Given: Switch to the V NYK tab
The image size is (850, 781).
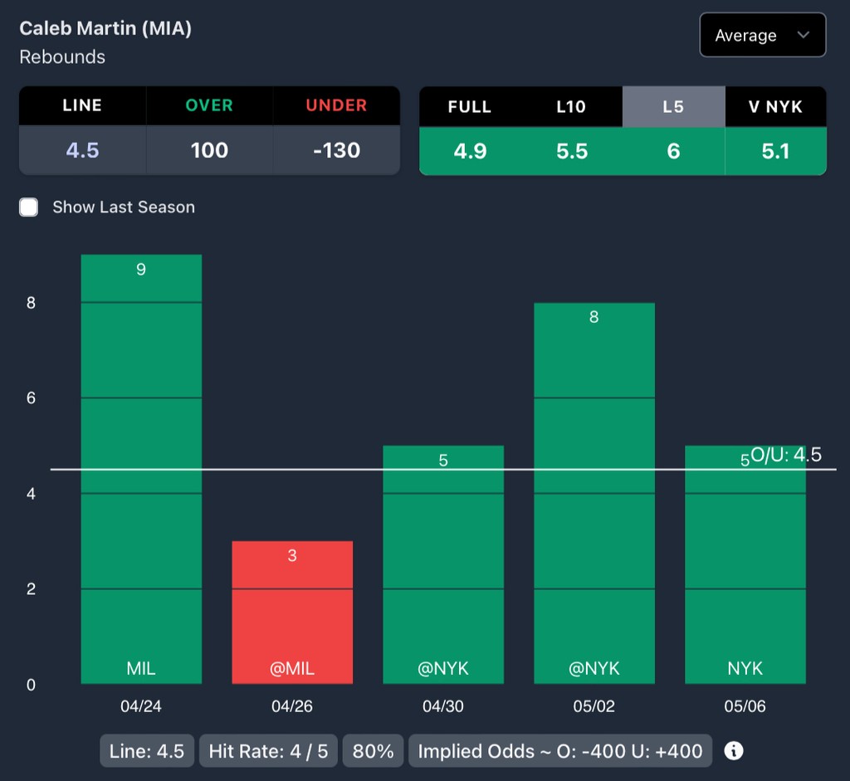Looking at the screenshot, I should [775, 106].
